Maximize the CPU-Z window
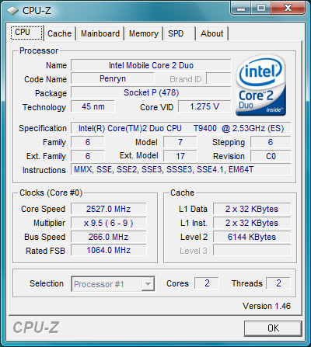 coord(261,9)
